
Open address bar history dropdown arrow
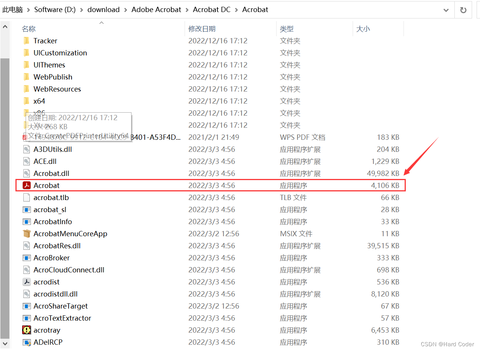[x=446, y=10]
